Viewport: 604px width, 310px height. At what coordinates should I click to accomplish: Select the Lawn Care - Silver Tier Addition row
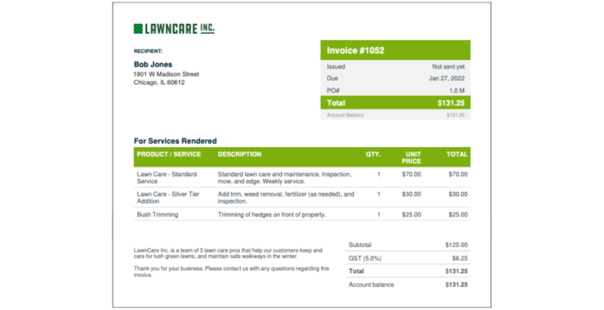[x=302, y=197]
